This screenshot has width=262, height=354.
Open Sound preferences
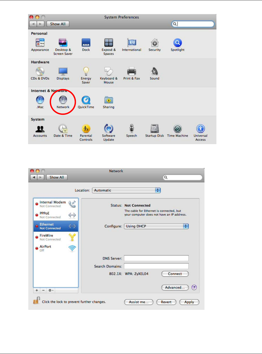[154, 73]
